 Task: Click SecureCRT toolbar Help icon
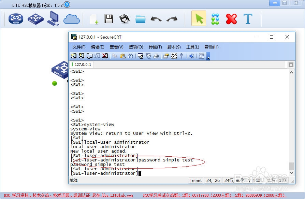(x=192, y=56)
